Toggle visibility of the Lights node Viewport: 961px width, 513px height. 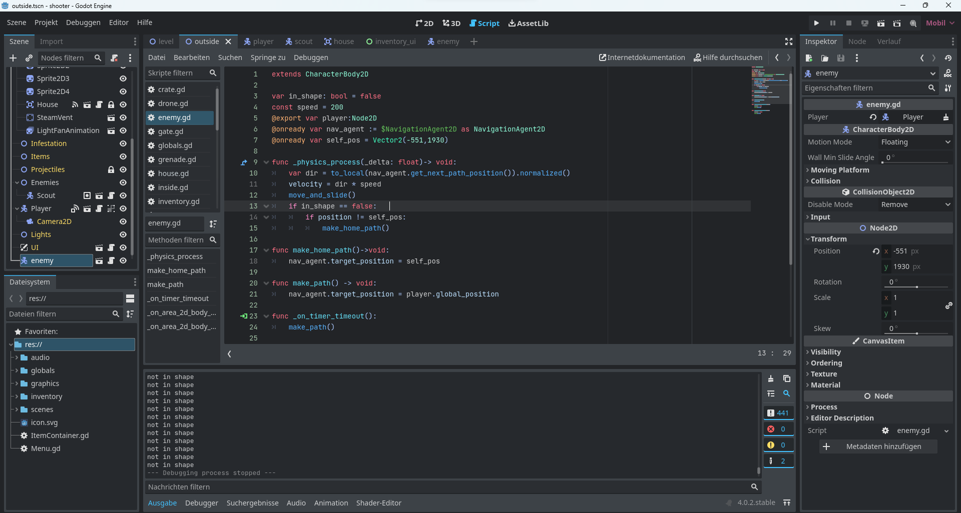[x=123, y=234]
